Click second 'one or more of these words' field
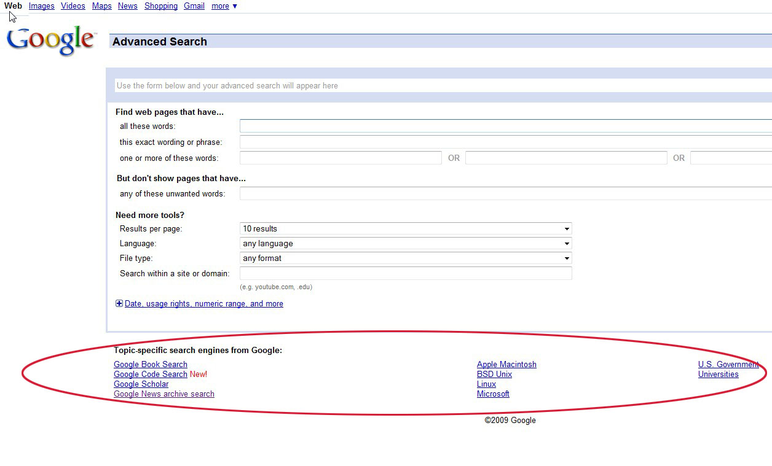Viewport: 772px width, 466px height. pos(566,158)
